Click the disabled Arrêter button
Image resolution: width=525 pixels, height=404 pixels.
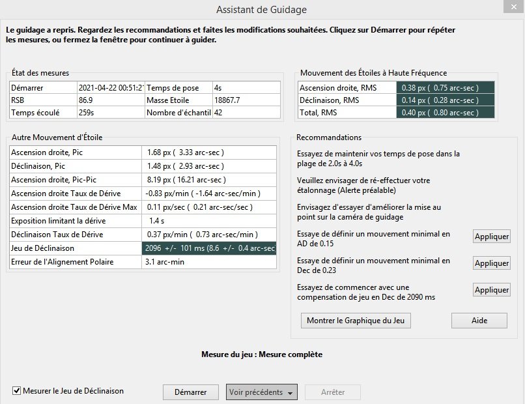[x=332, y=392]
